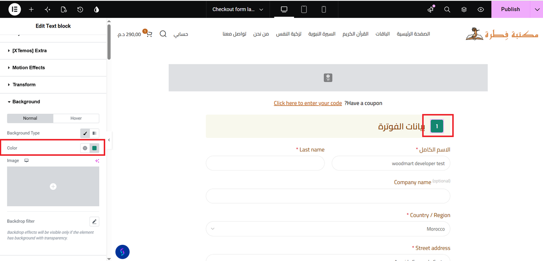Switch to tablet device view
543x261 pixels.
pyautogui.click(x=304, y=9)
